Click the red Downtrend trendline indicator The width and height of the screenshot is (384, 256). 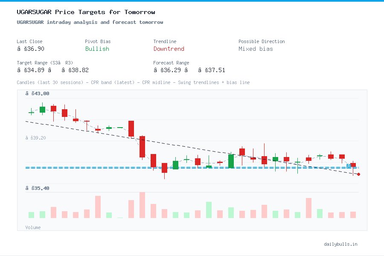pyautogui.click(x=169, y=49)
